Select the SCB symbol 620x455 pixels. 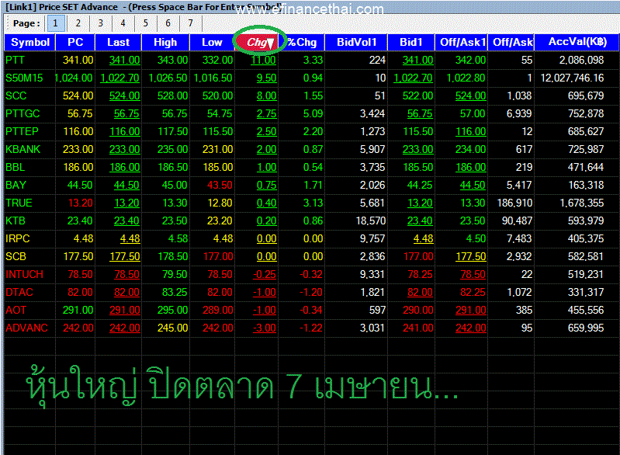pyautogui.click(x=16, y=256)
